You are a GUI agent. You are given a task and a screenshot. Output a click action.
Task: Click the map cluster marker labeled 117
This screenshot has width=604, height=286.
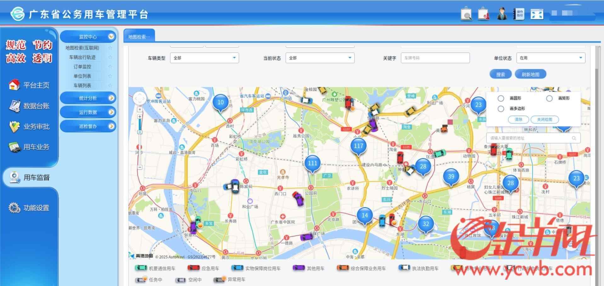[x=358, y=146]
